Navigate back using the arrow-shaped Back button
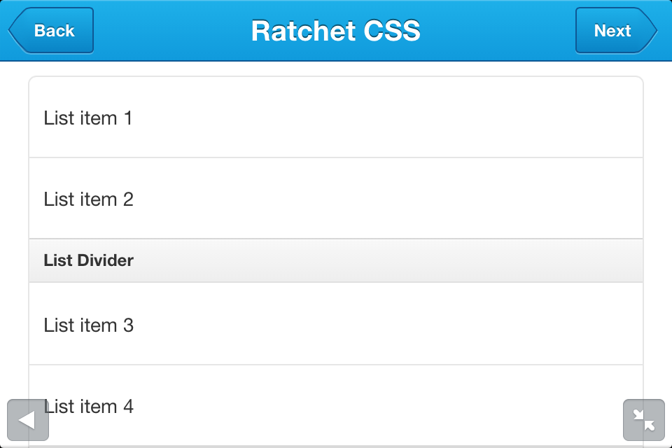The height and width of the screenshot is (448, 672). pos(51,31)
